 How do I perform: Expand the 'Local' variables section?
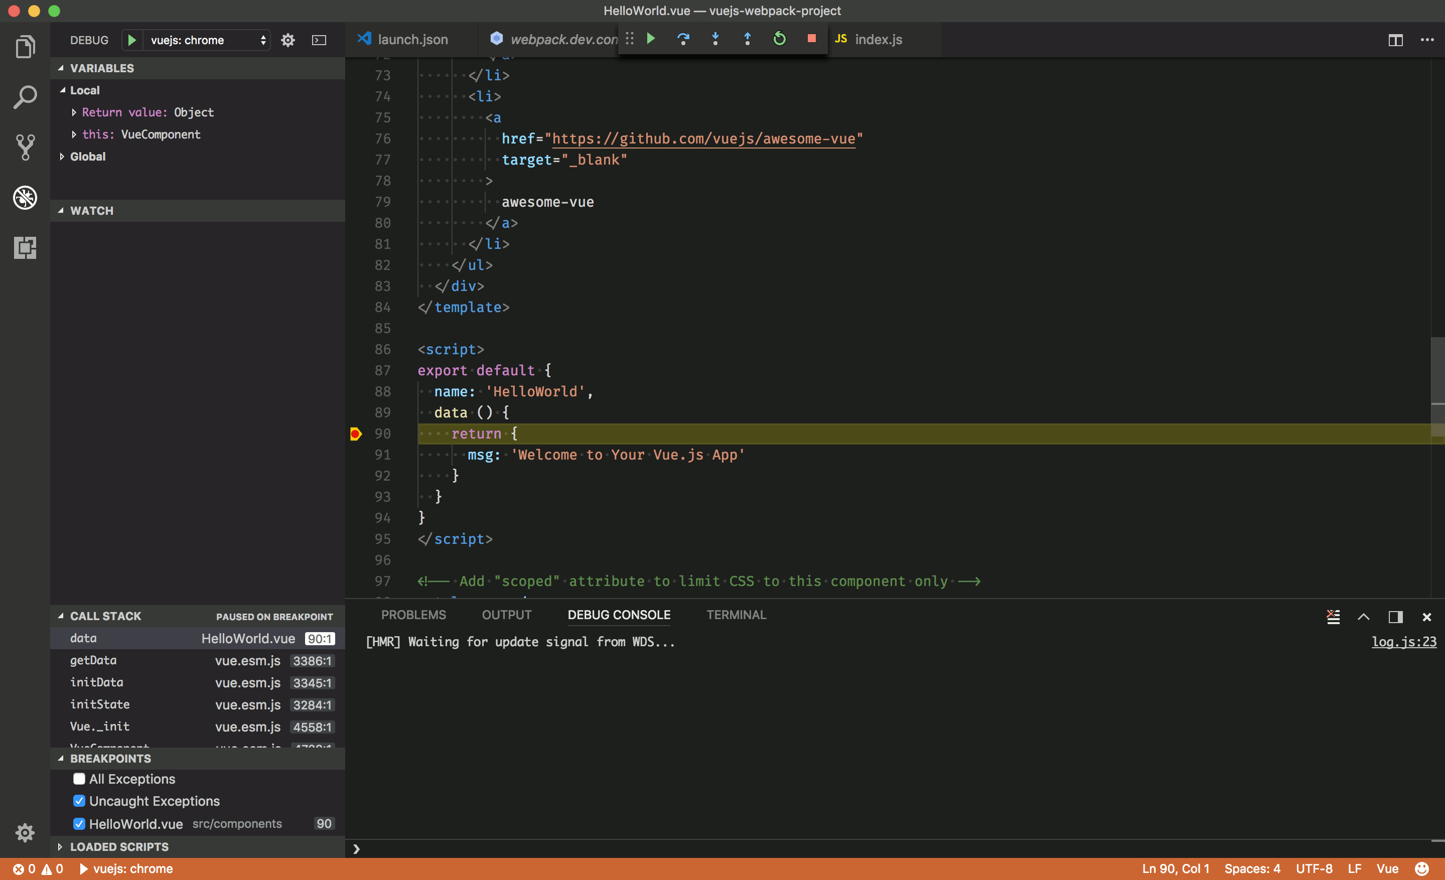tap(64, 91)
